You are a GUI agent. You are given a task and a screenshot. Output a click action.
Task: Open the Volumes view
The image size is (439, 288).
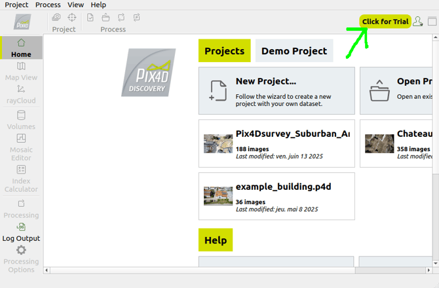tap(21, 120)
